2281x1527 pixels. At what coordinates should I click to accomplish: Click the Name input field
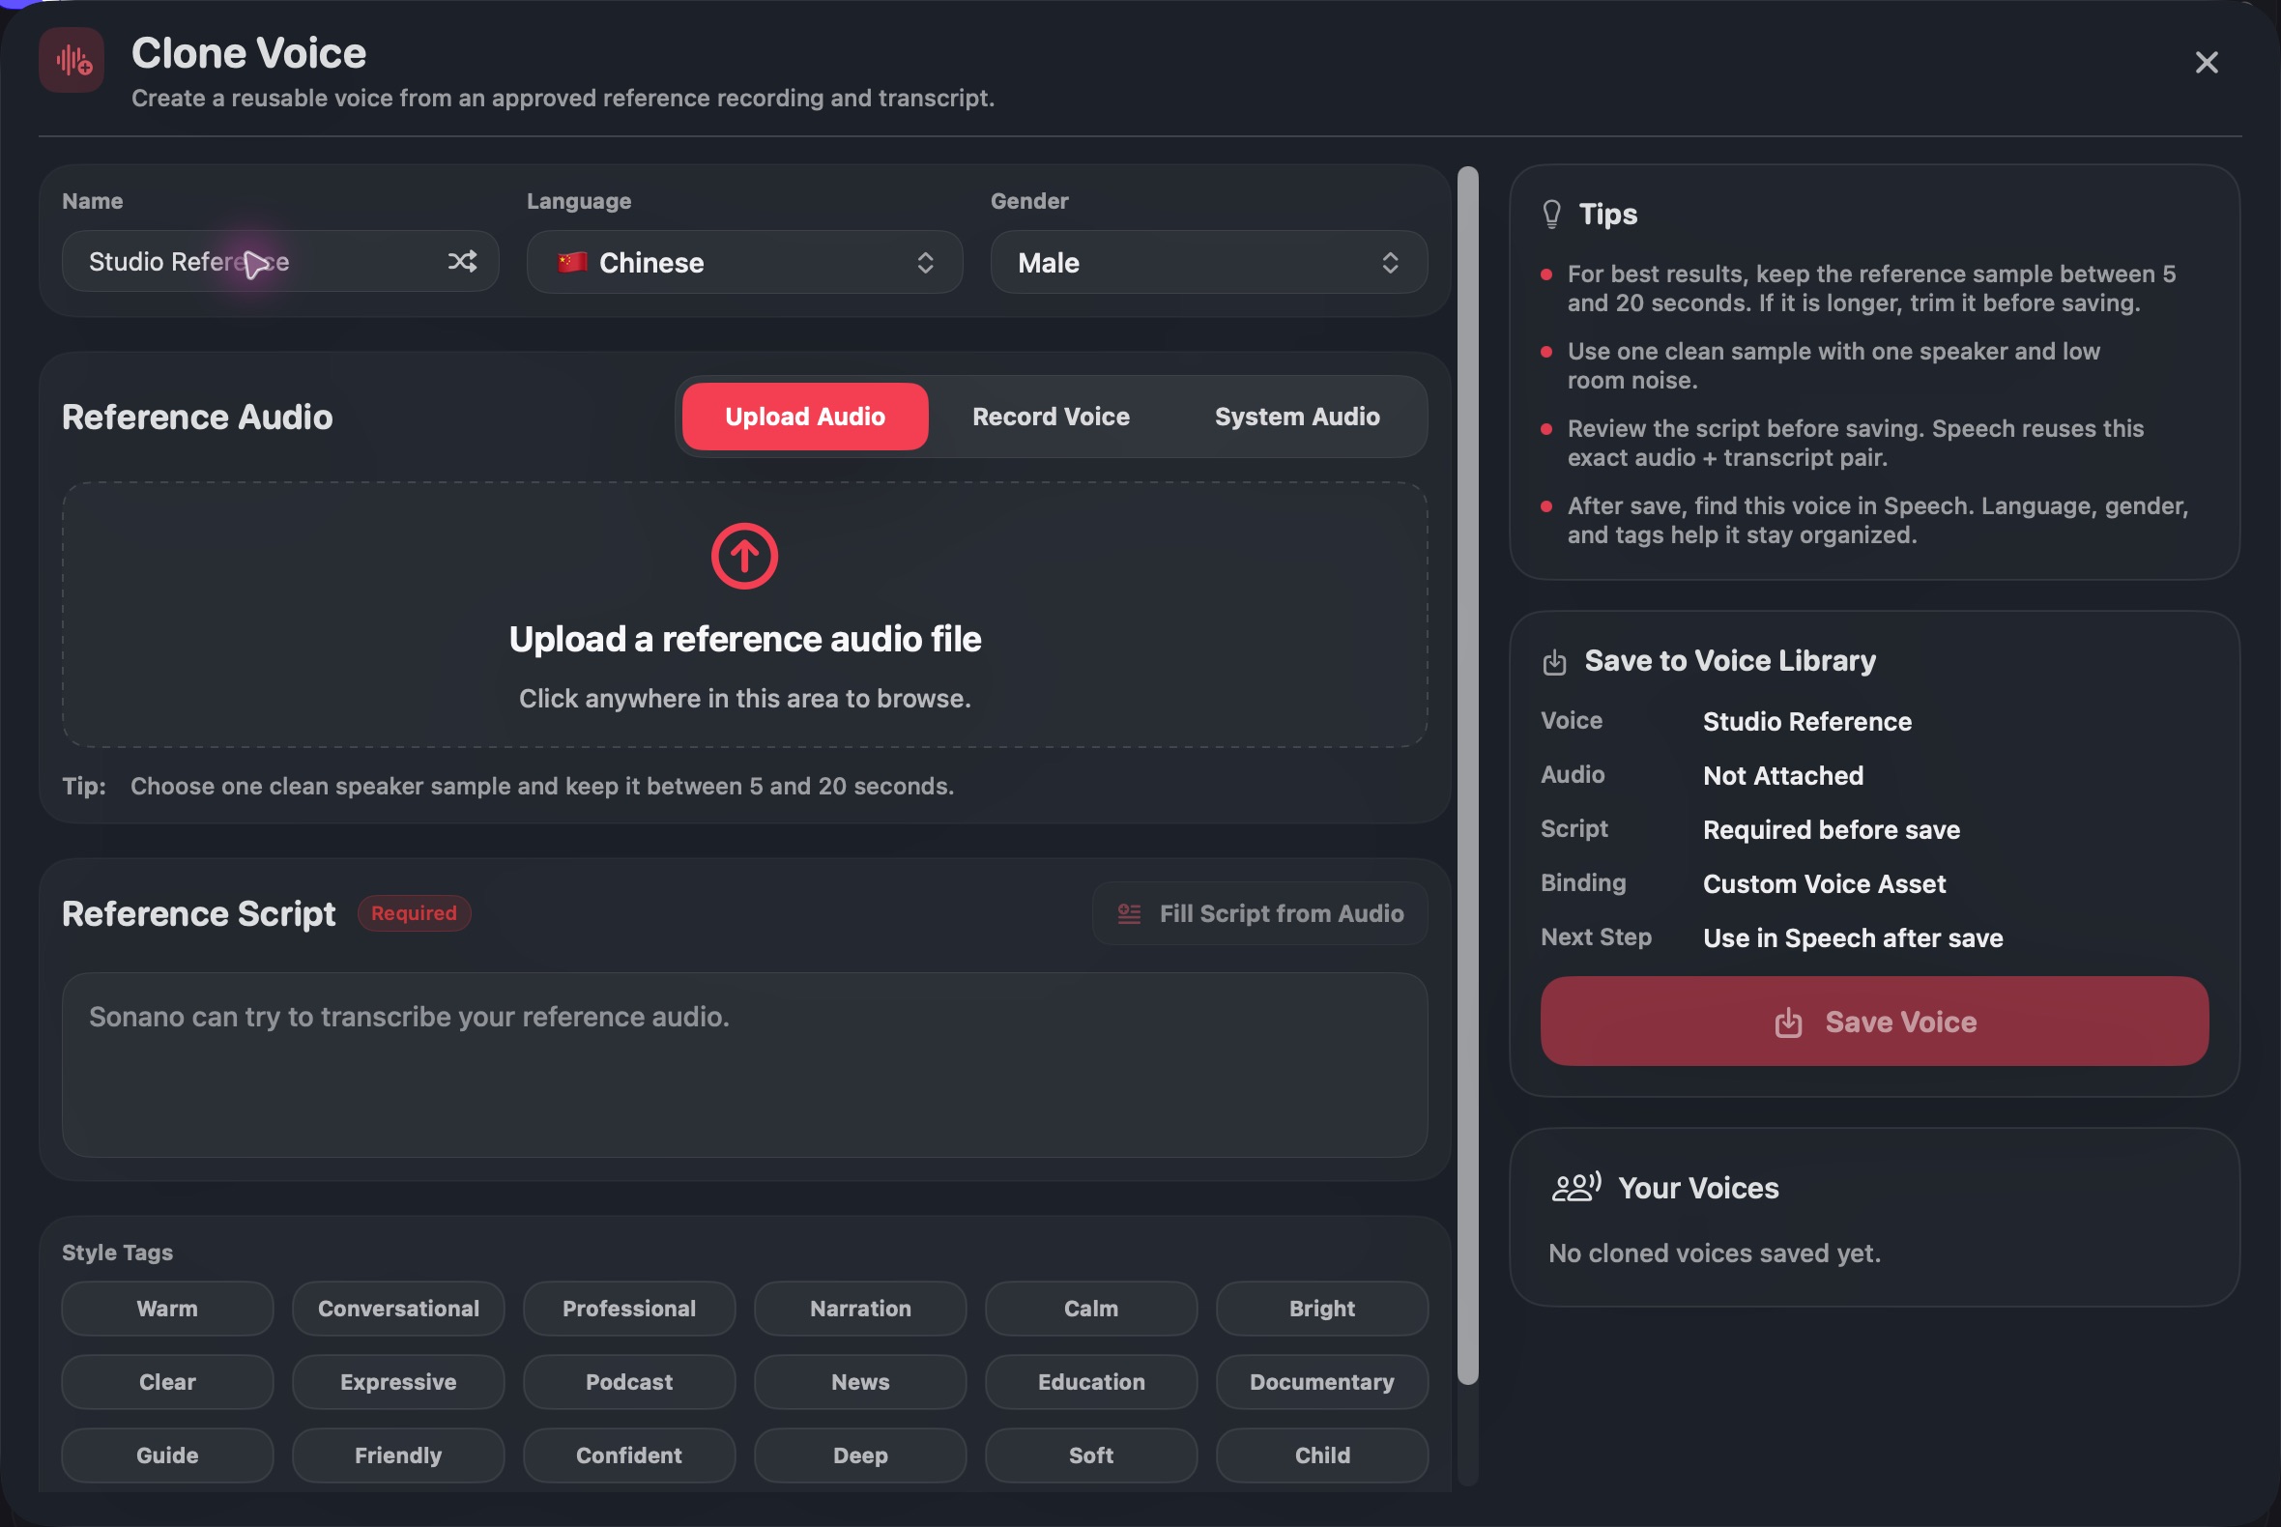point(280,261)
